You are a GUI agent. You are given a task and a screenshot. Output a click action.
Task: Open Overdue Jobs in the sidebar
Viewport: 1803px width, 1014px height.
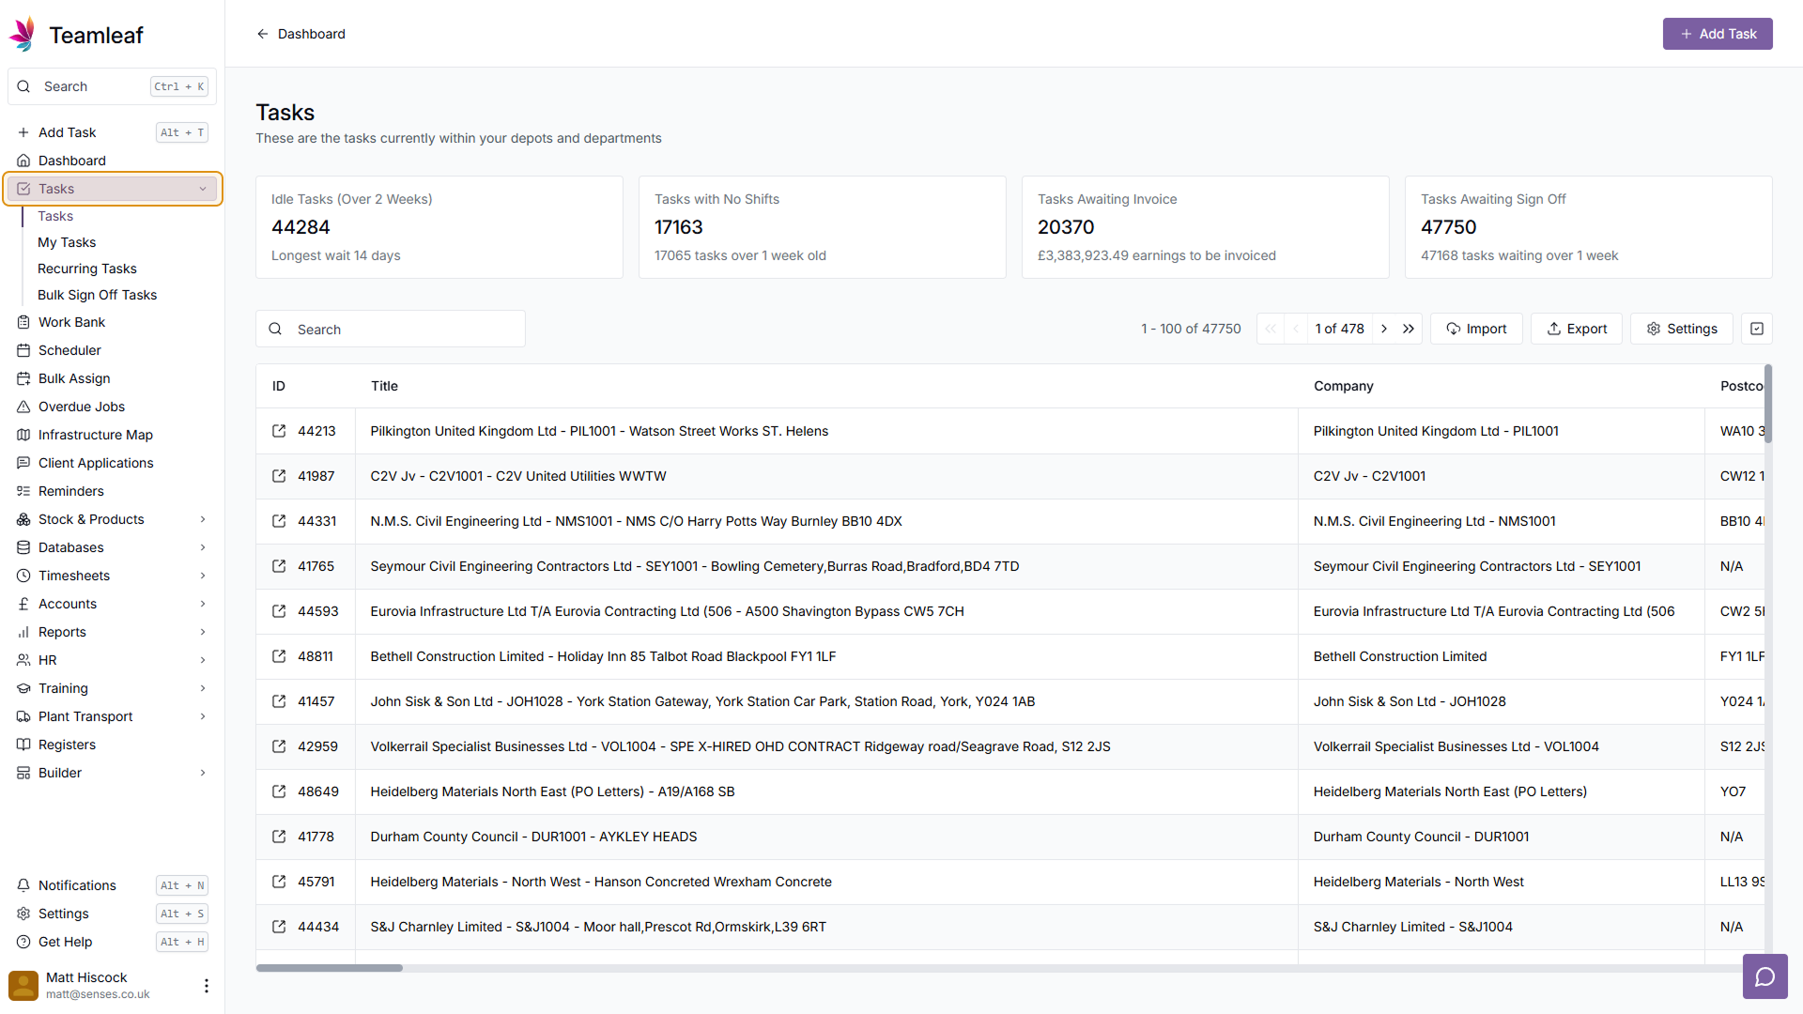(x=112, y=407)
